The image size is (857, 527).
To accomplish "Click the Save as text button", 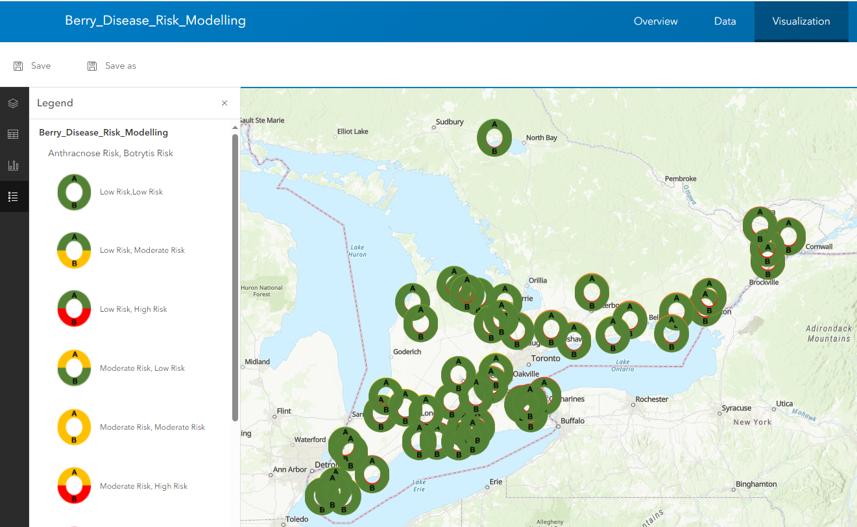I will [121, 65].
